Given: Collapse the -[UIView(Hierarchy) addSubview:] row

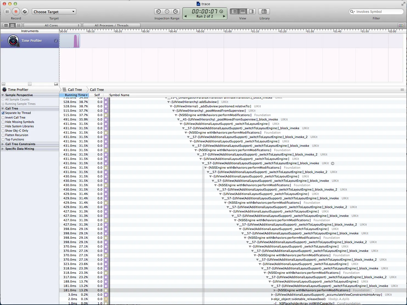Looking at the screenshot, I should click(x=169, y=102).
